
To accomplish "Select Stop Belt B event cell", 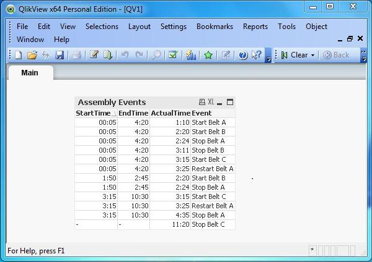I will point(213,150).
